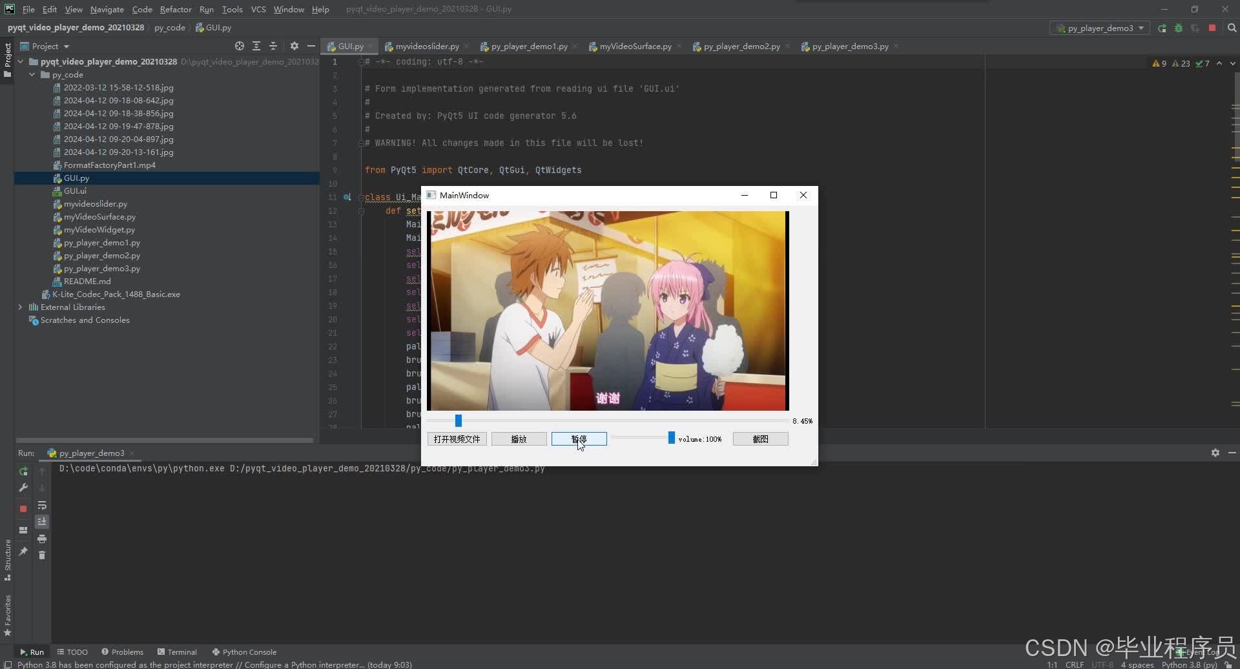Image resolution: width=1240 pixels, height=669 pixels.
Task: Open run configuration dropdown py_player_demo3
Action: (1100, 28)
